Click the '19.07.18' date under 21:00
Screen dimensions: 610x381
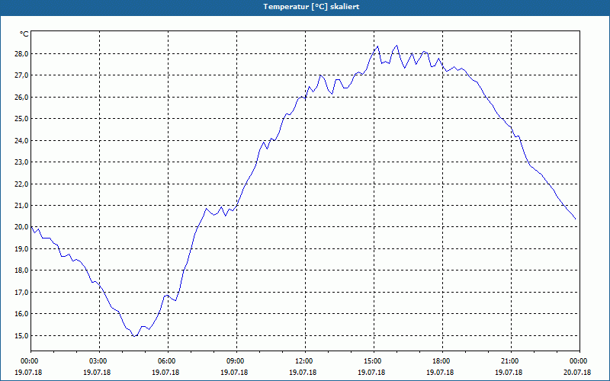tap(509, 373)
